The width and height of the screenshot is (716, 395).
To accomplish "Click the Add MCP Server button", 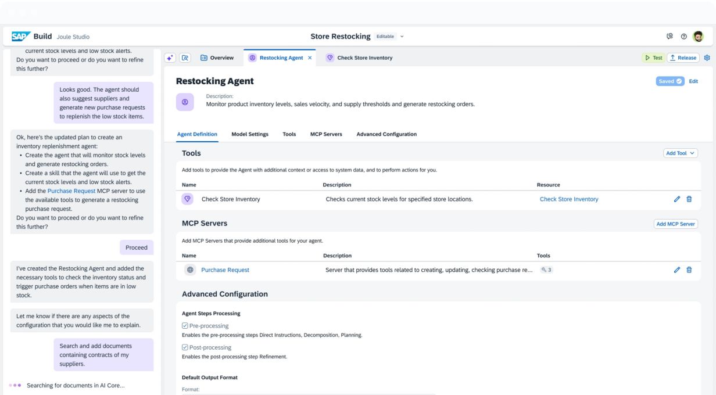I will tap(675, 224).
